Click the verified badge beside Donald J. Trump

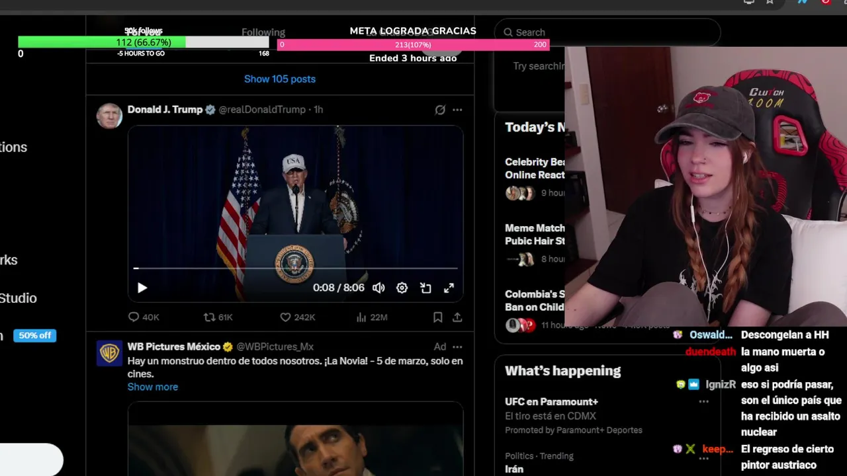[210, 110]
